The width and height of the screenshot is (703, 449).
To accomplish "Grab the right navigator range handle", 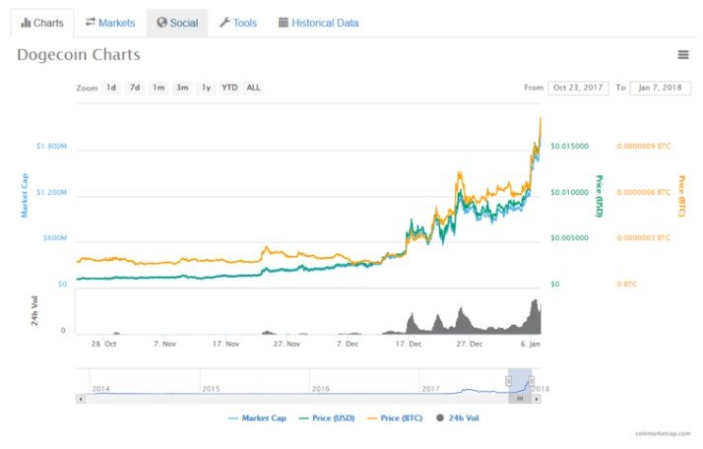I will tap(532, 381).
